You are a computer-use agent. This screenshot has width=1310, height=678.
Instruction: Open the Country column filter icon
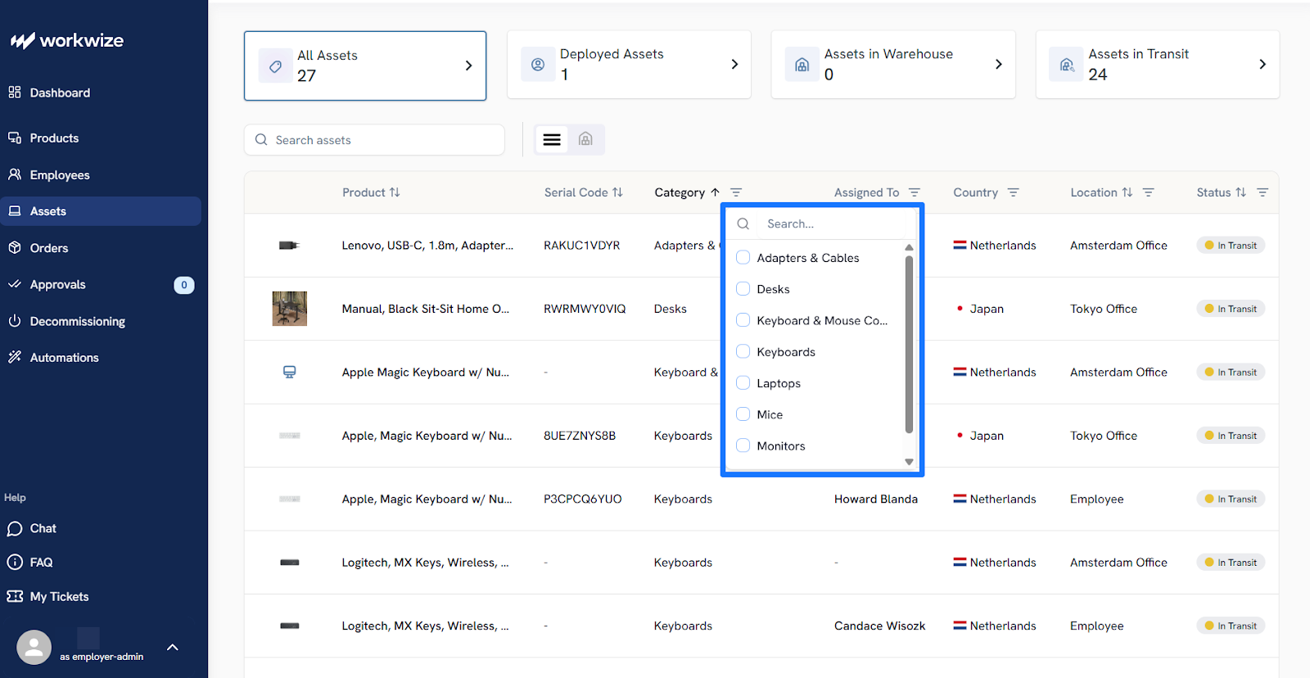(1014, 192)
